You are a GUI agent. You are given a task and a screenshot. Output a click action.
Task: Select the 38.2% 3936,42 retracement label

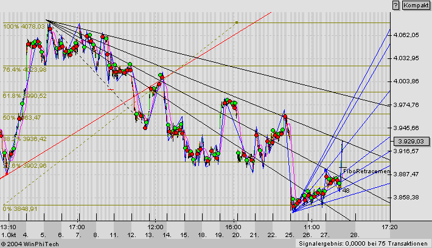(24, 139)
